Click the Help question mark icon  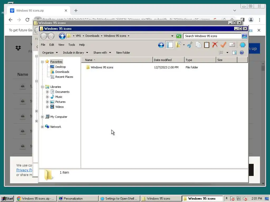(242, 53)
